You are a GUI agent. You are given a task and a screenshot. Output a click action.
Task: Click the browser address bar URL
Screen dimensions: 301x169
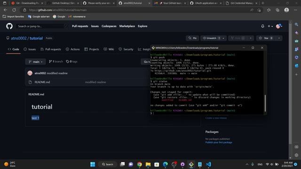pos(57,10)
